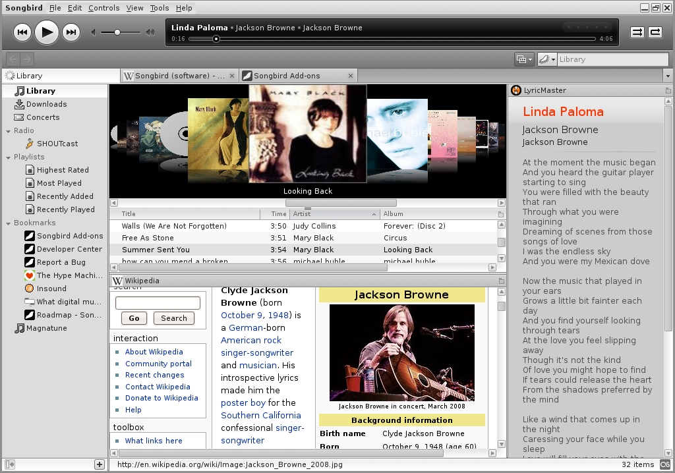Viewport: 675px width, 473px height.
Task: Collapse the Playlists section
Action: (x=8, y=157)
